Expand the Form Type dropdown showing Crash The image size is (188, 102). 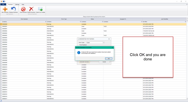[104, 43]
